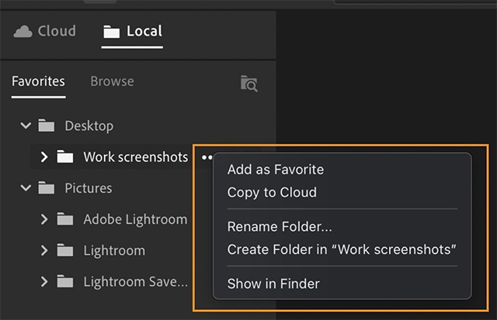Select the Lightroom folder name

114,251
